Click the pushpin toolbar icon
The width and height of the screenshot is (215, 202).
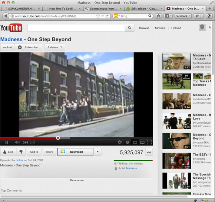[x=197, y=16]
